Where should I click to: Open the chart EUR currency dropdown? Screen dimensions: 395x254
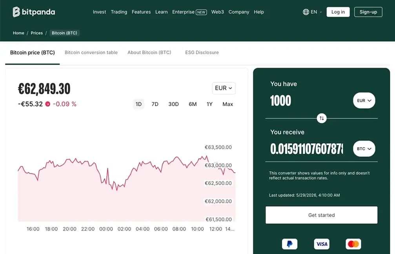pos(224,88)
